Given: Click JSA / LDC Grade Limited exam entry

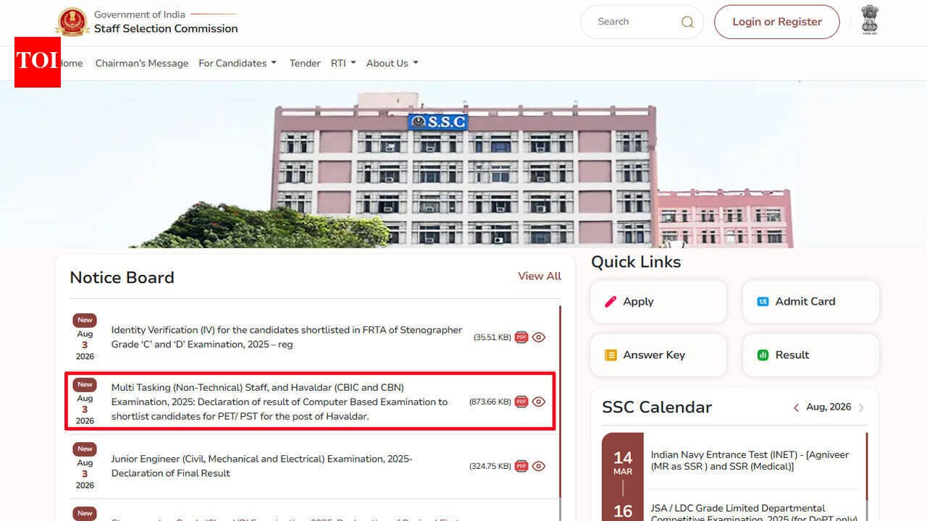Looking at the screenshot, I should 753,513.
